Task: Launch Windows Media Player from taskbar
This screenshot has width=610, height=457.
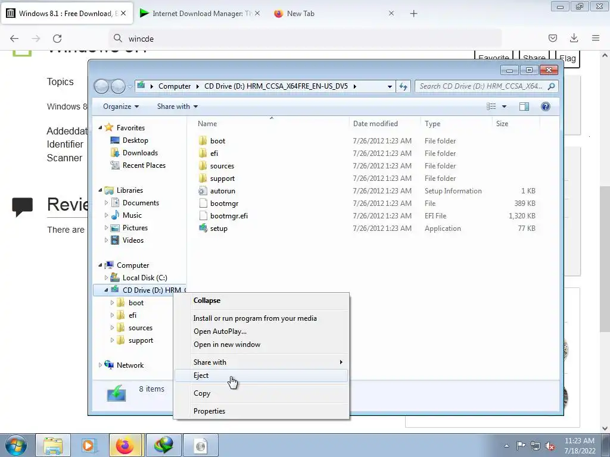Action: (x=89, y=445)
